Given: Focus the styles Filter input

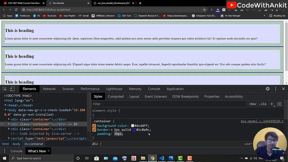Looking at the screenshot, I should (x=169, y=104).
